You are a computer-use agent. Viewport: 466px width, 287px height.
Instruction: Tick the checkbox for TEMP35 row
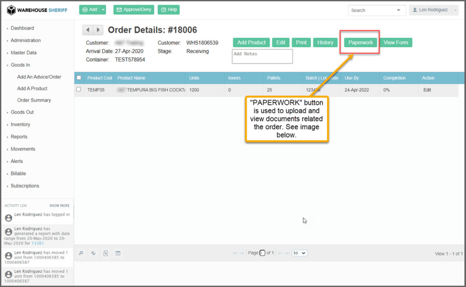pos(79,90)
